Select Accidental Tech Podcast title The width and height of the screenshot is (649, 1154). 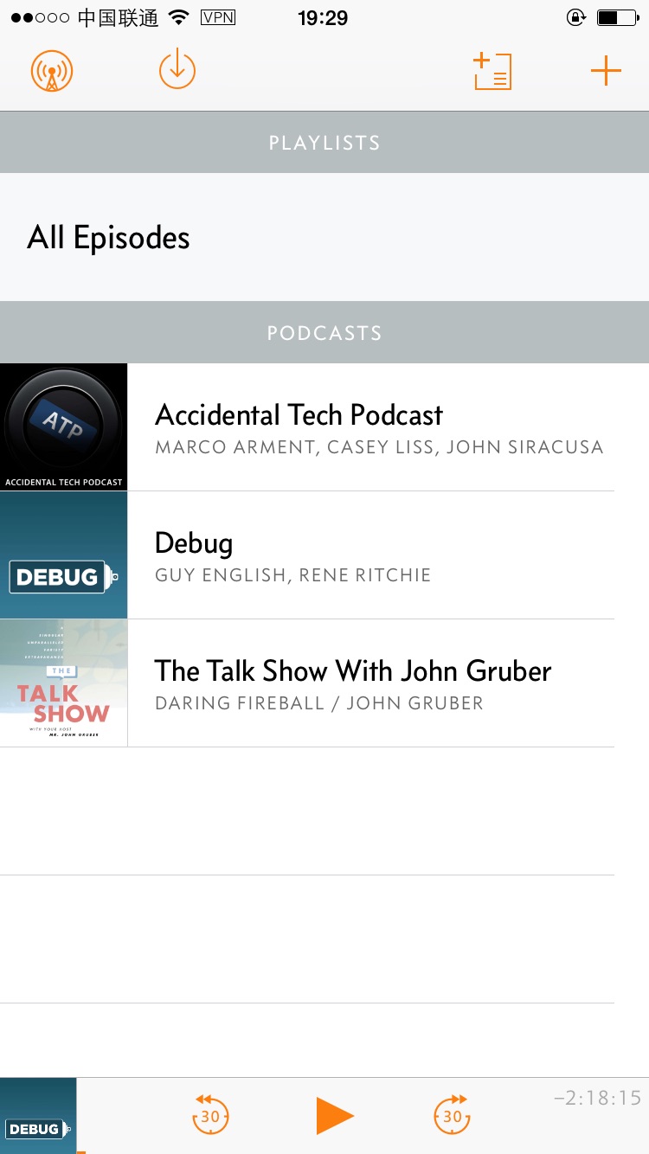coord(299,415)
